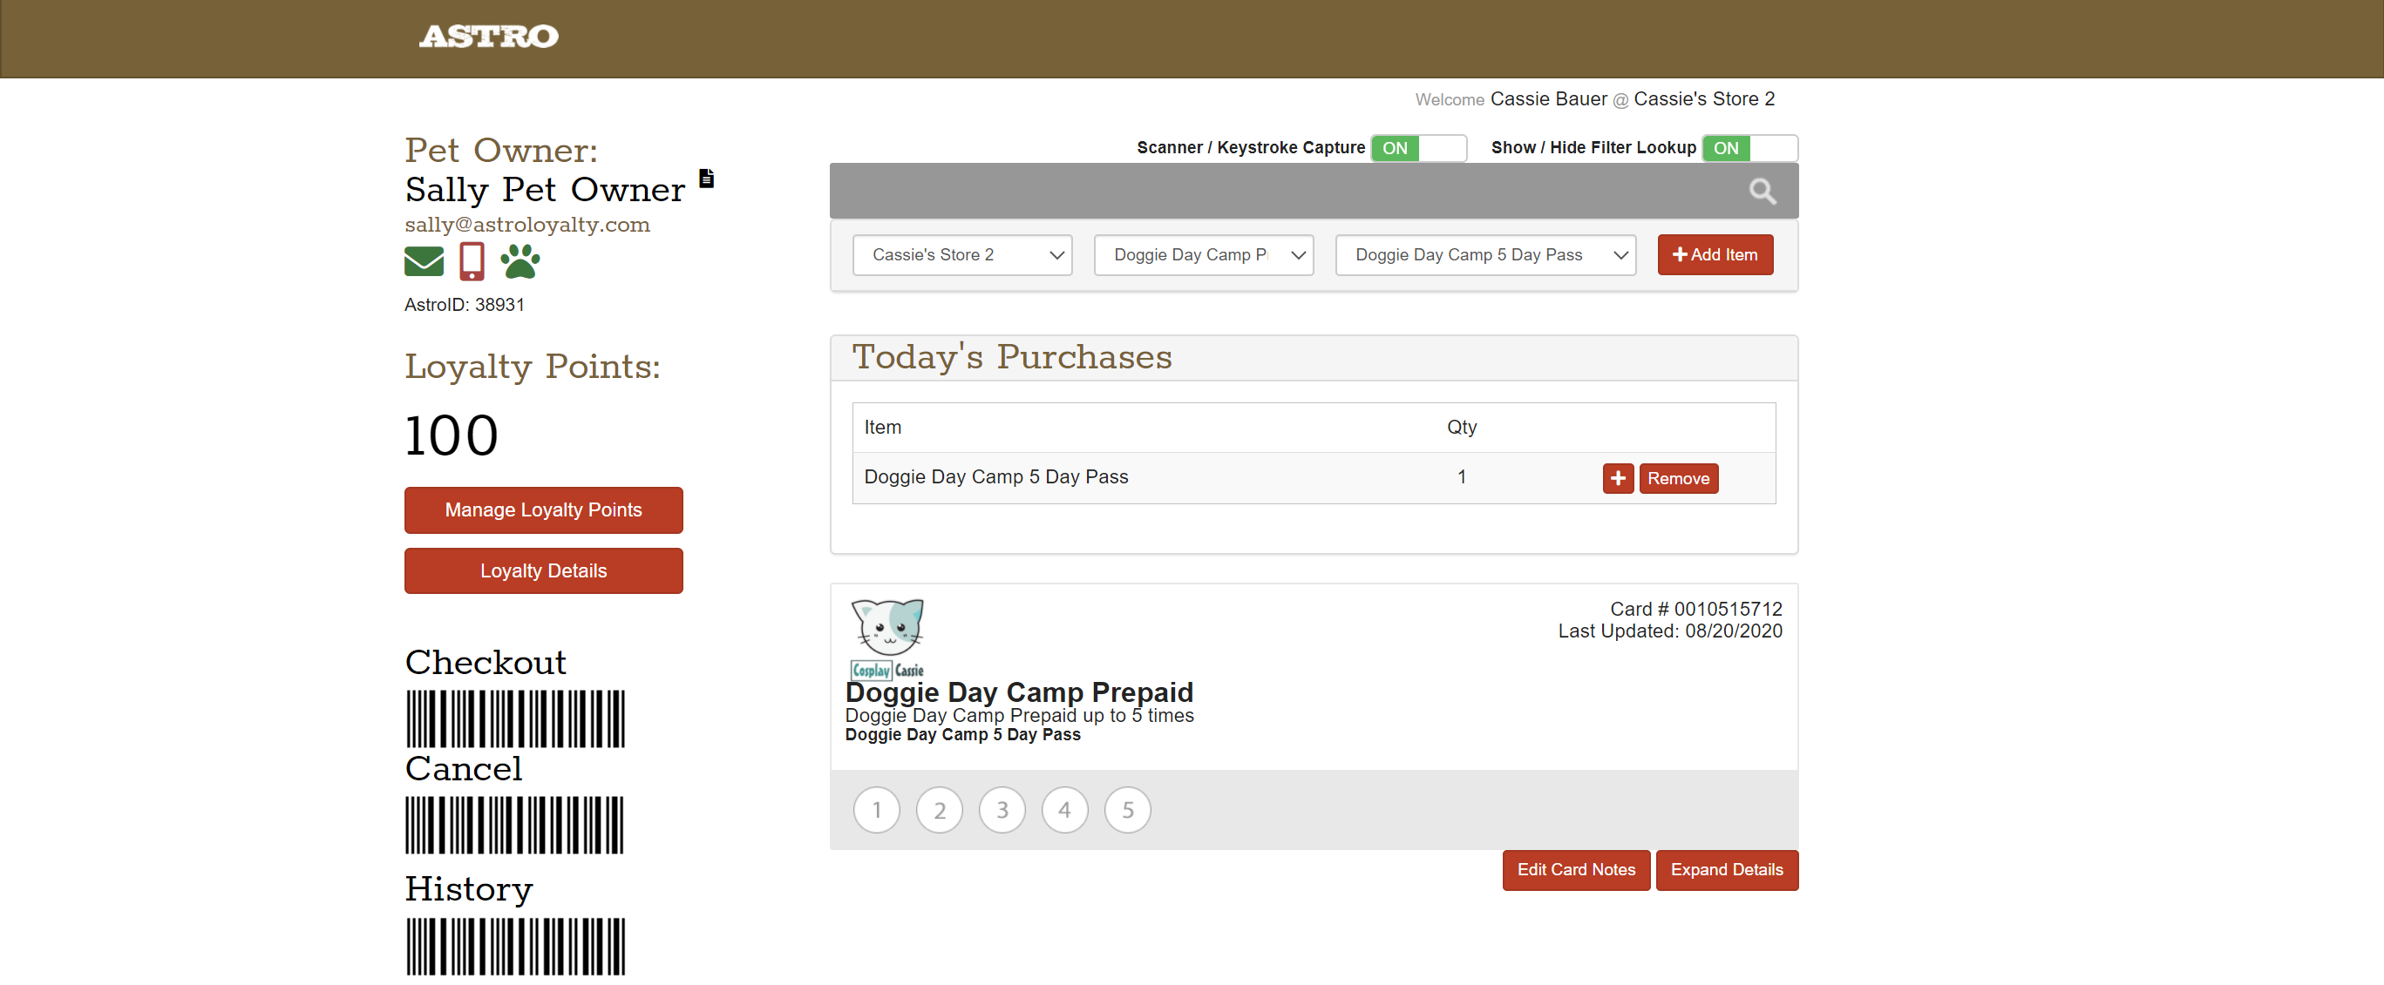Screen dimensions: 2384x985
Task: Click the green paw print icon
Action: (520, 262)
